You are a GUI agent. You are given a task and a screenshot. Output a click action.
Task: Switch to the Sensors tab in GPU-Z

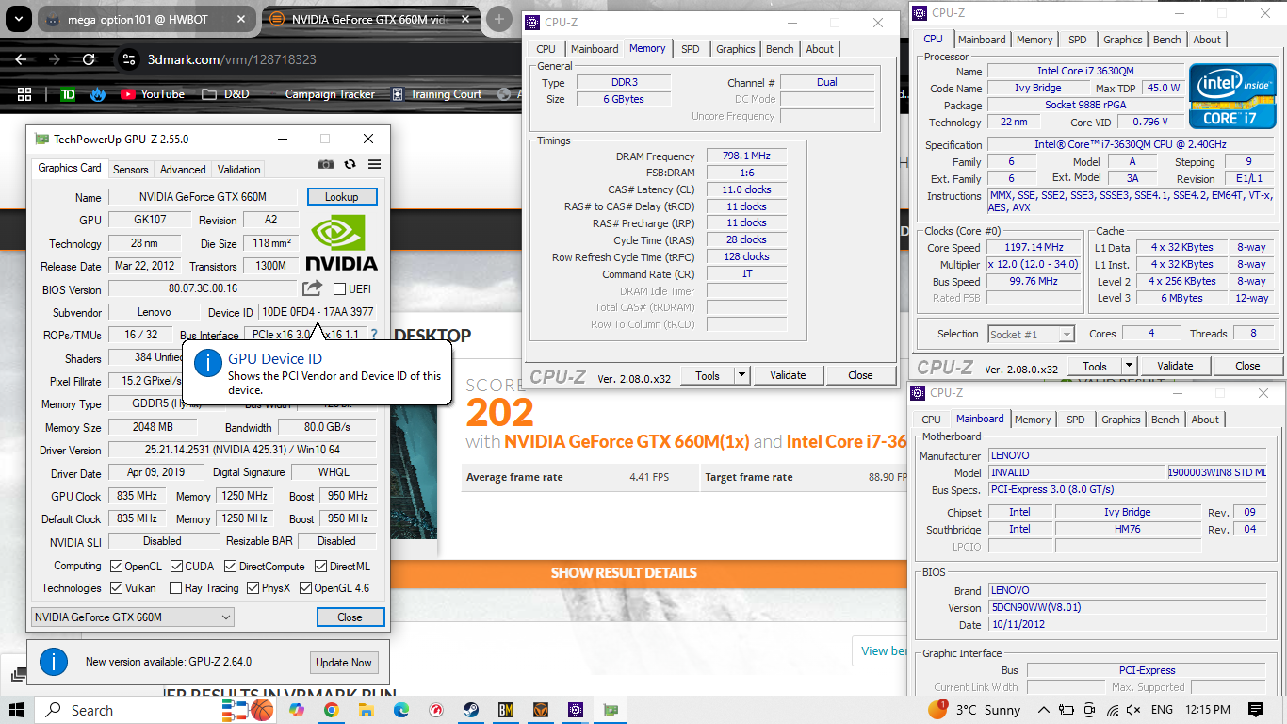[130, 170]
